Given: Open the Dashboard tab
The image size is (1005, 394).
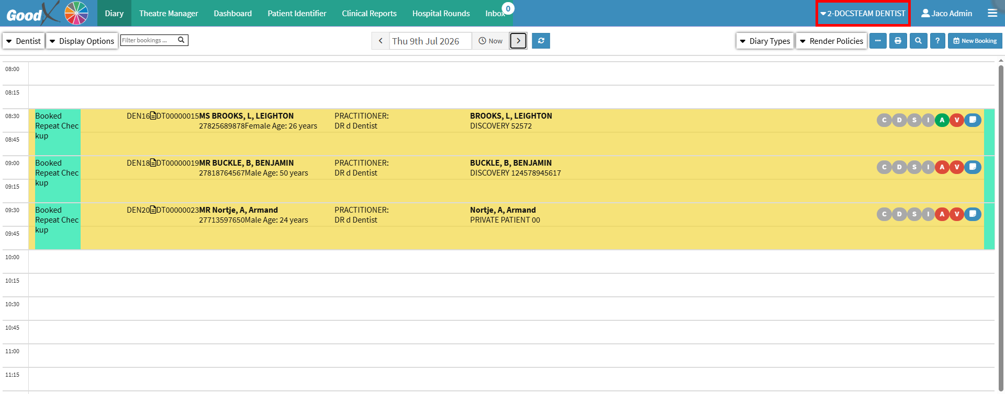Looking at the screenshot, I should (x=232, y=14).
